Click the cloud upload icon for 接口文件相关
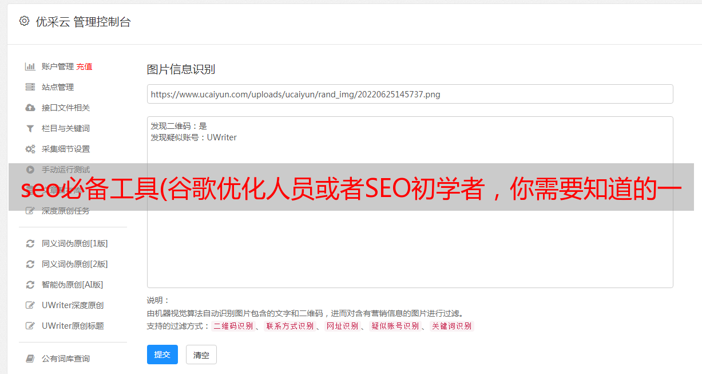Image resolution: width=702 pixels, height=374 pixels. tap(30, 108)
